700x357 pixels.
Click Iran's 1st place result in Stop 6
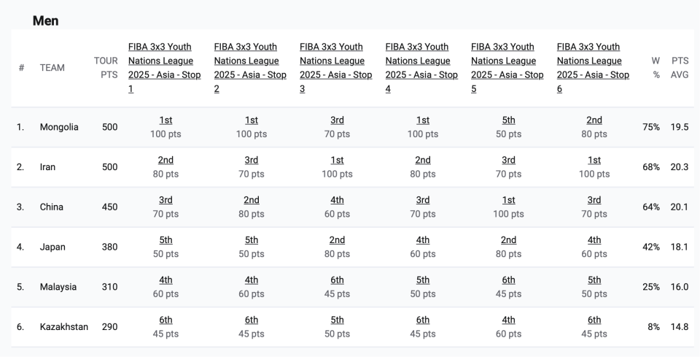coord(594,161)
